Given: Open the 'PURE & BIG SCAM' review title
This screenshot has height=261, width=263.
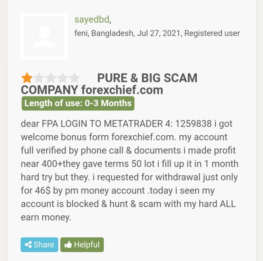Looking at the screenshot, I should point(147,78).
